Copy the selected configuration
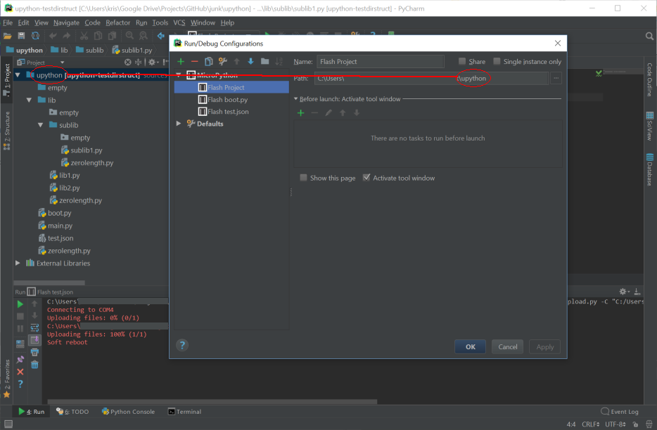Image resolution: width=657 pixels, height=430 pixels. pos(208,62)
